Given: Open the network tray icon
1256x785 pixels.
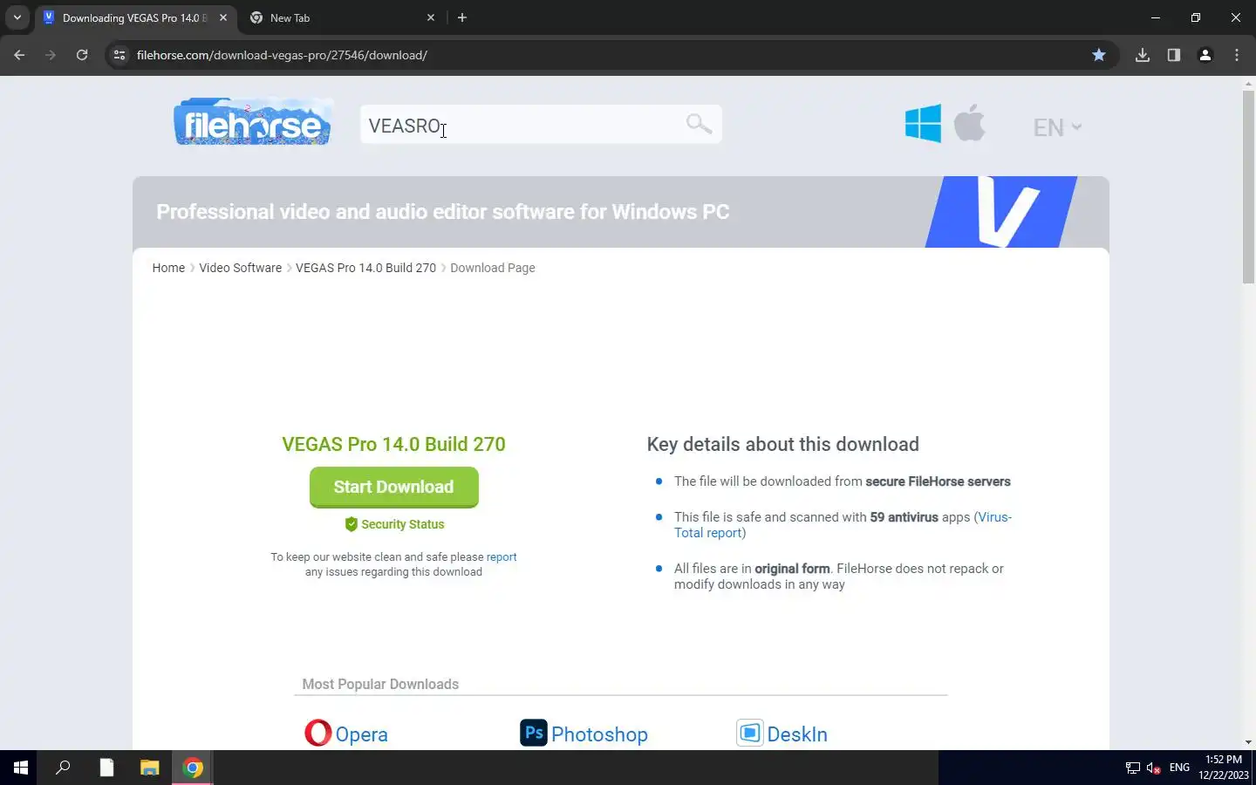Looking at the screenshot, I should 1132,768.
